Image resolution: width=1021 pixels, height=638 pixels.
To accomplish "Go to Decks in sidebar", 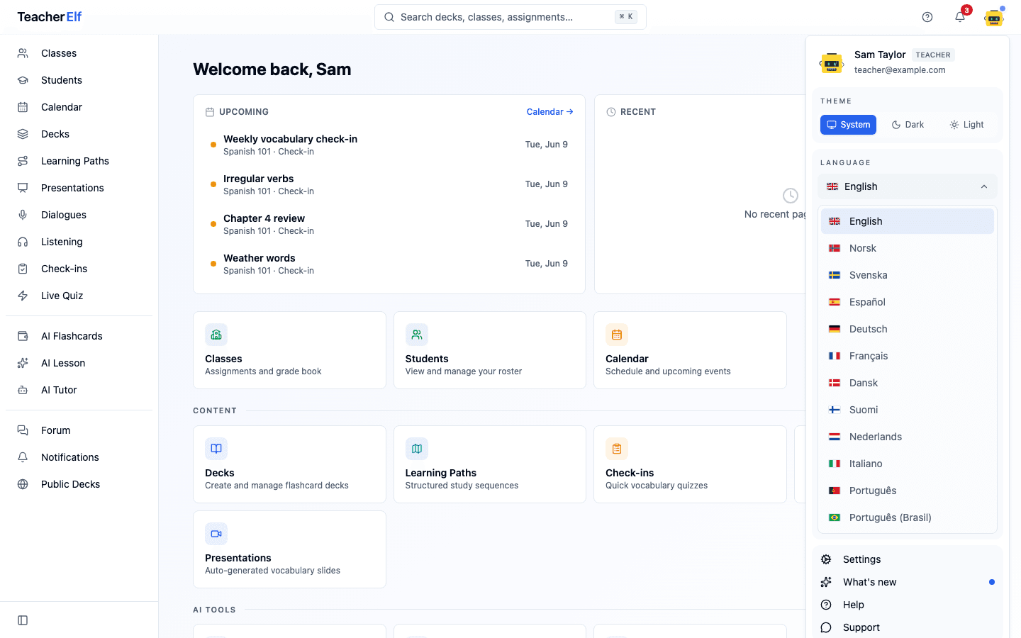I will tap(79, 134).
